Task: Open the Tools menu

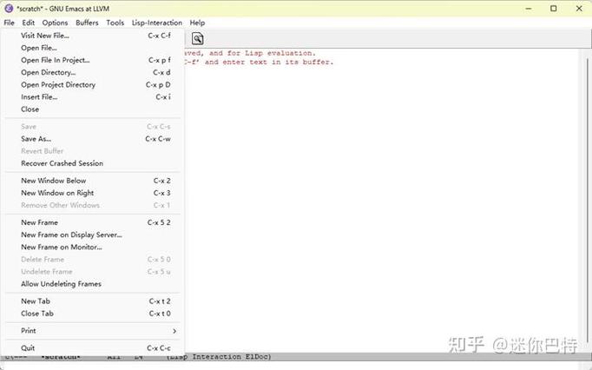Action: pyautogui.click(x=115, y=23)
